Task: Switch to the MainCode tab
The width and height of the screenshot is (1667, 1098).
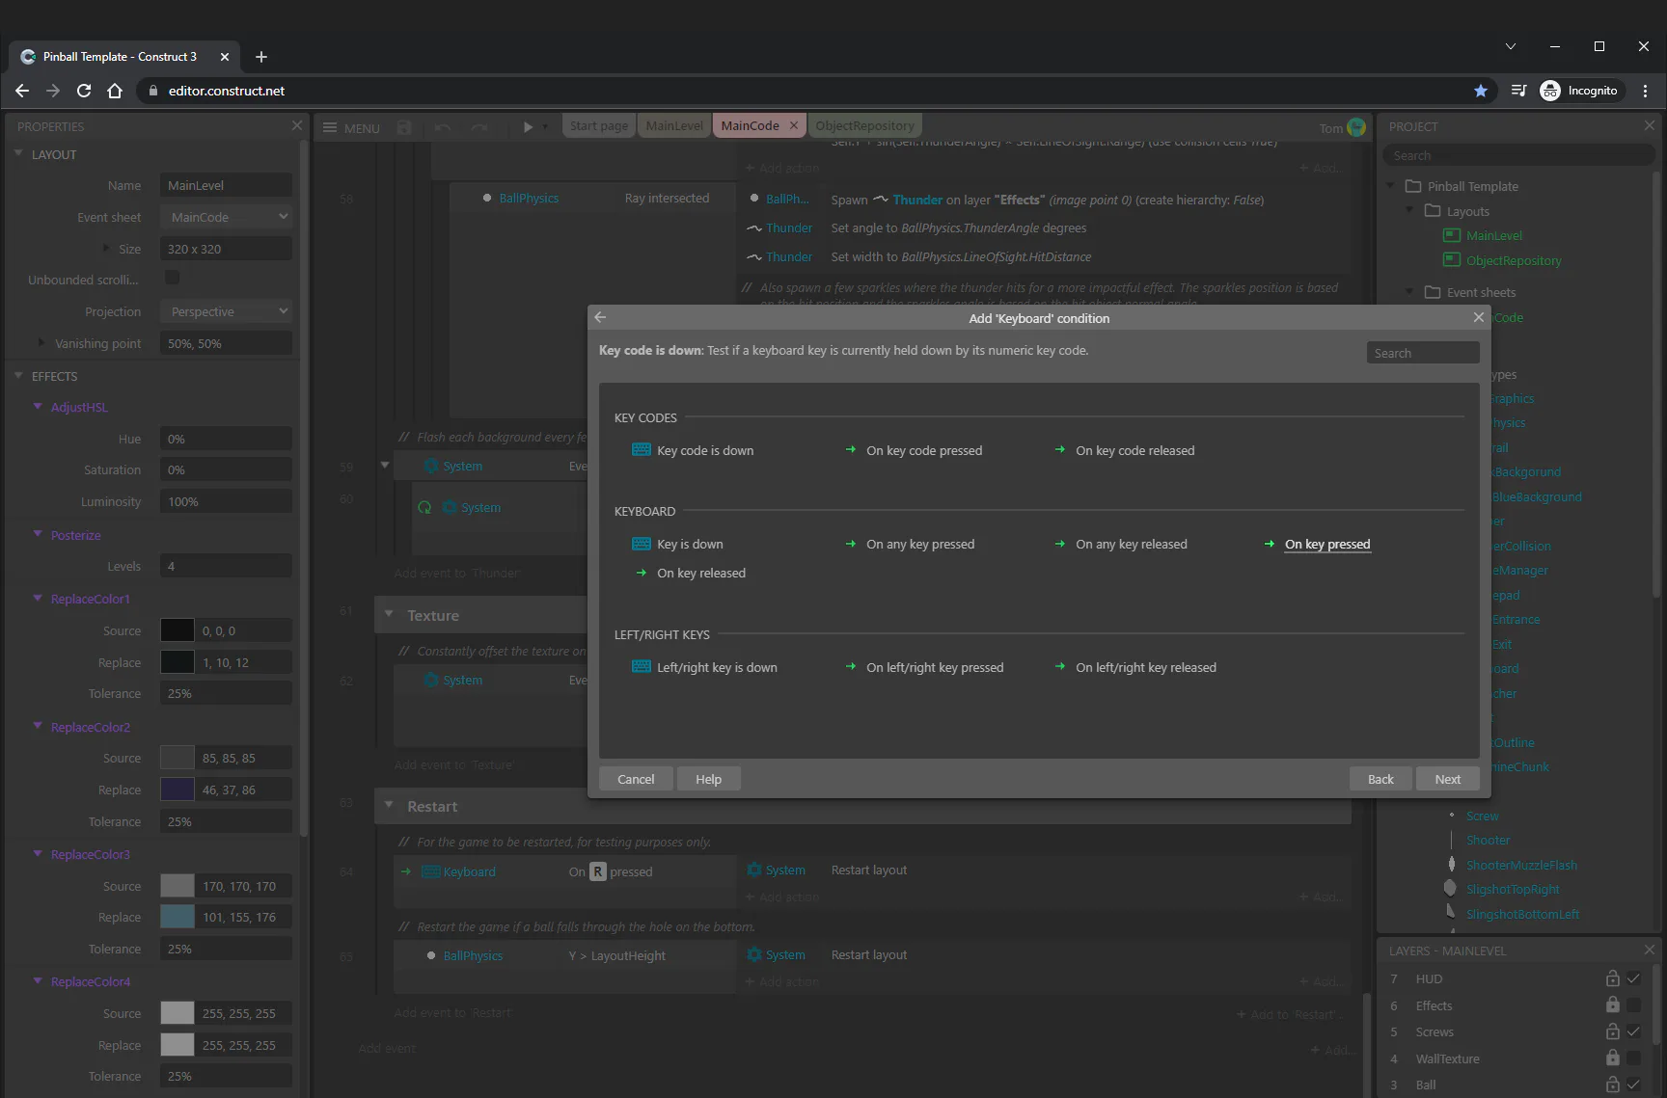Action: [750, 125]
